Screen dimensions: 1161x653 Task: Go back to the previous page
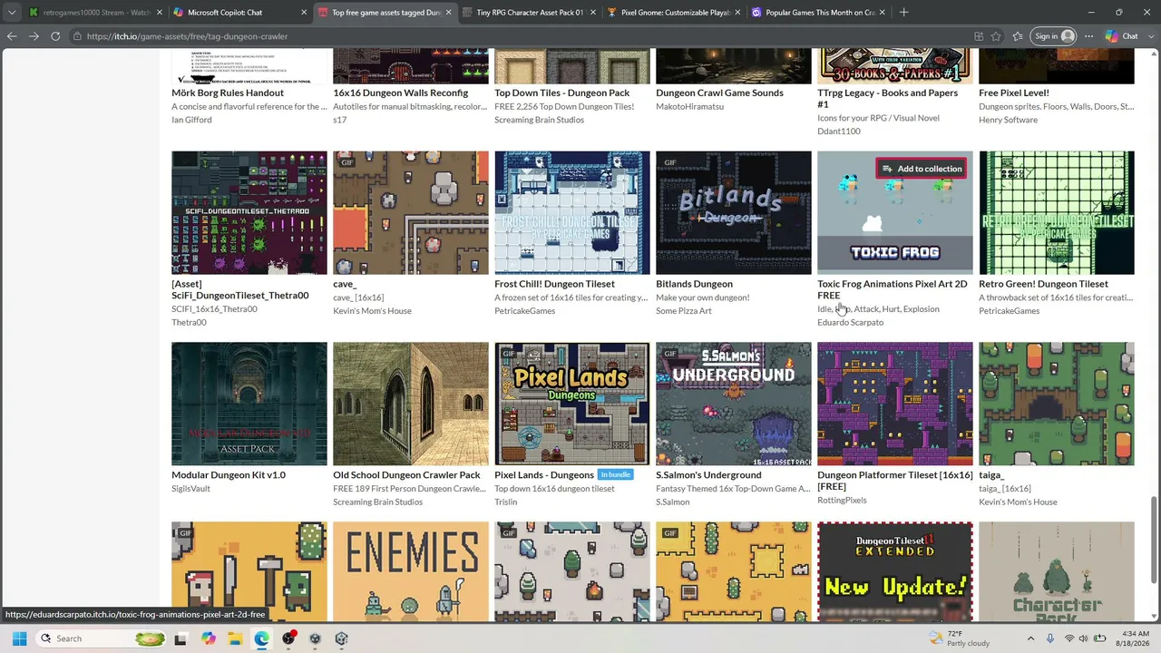tap(12, 36)
